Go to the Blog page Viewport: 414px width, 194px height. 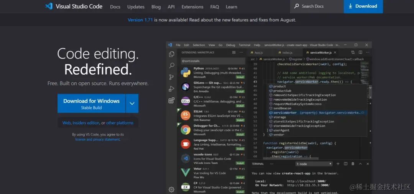[156, 7]
